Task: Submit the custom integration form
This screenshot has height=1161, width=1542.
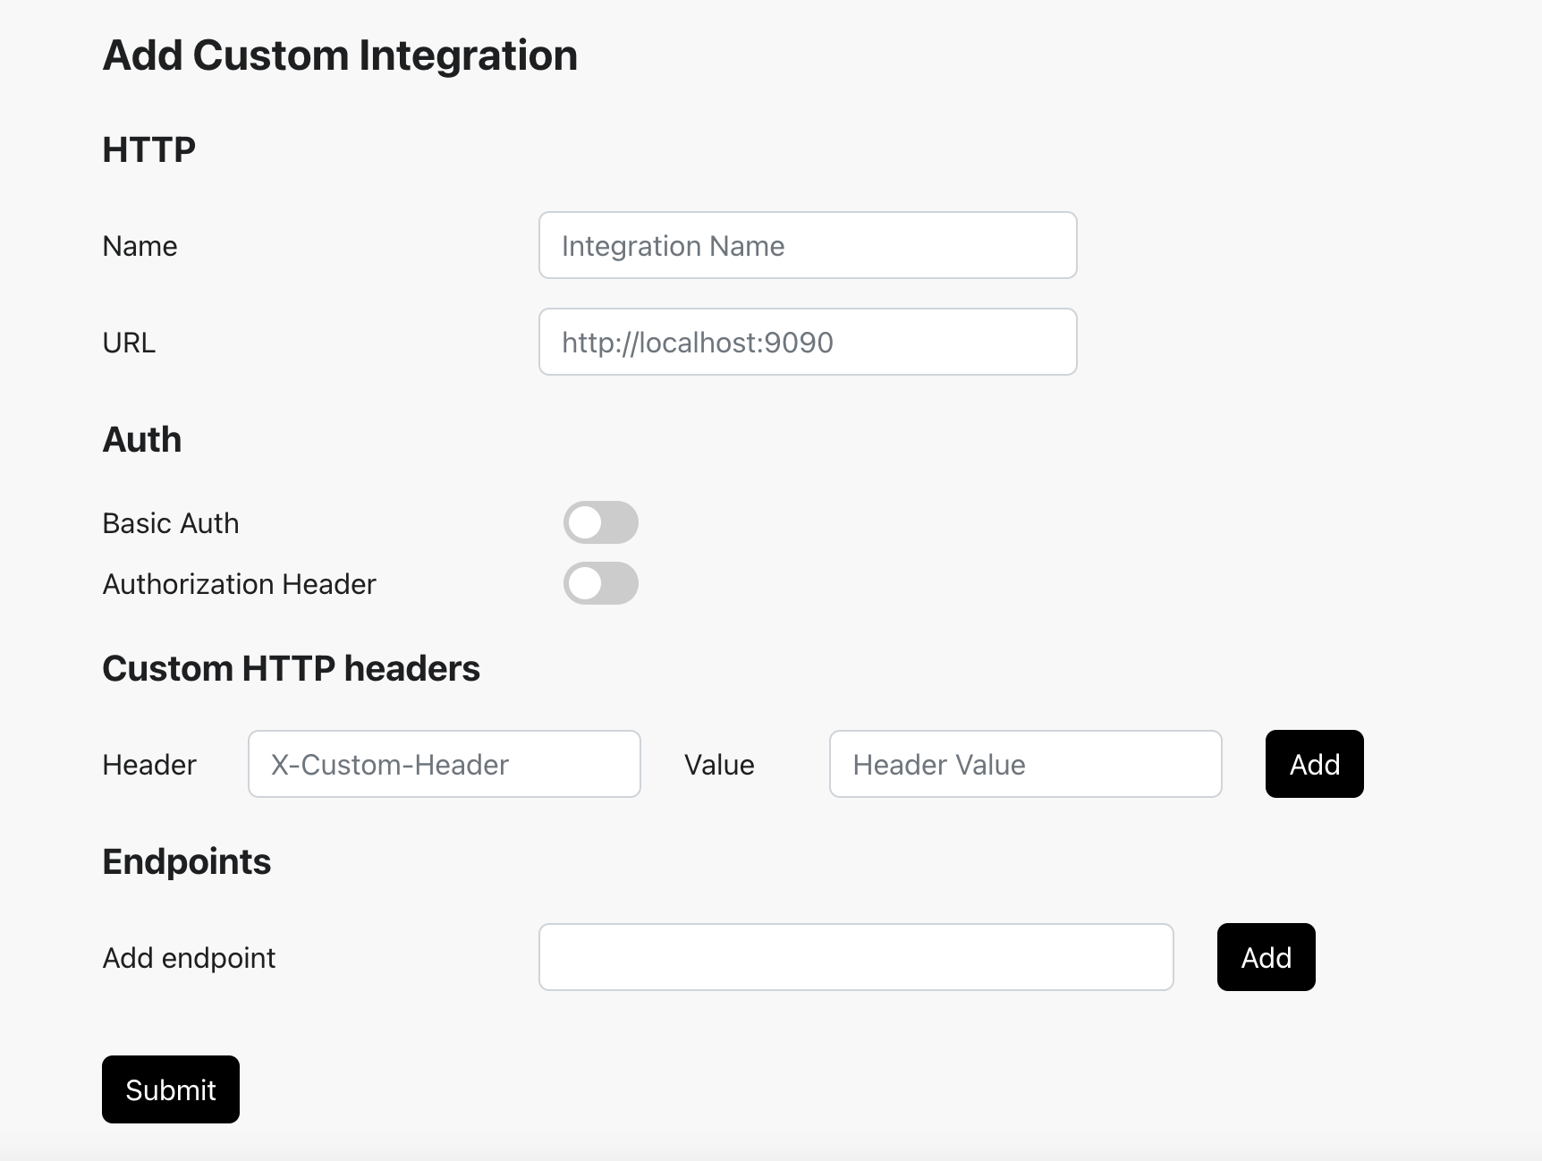Action: [170, 1089]
